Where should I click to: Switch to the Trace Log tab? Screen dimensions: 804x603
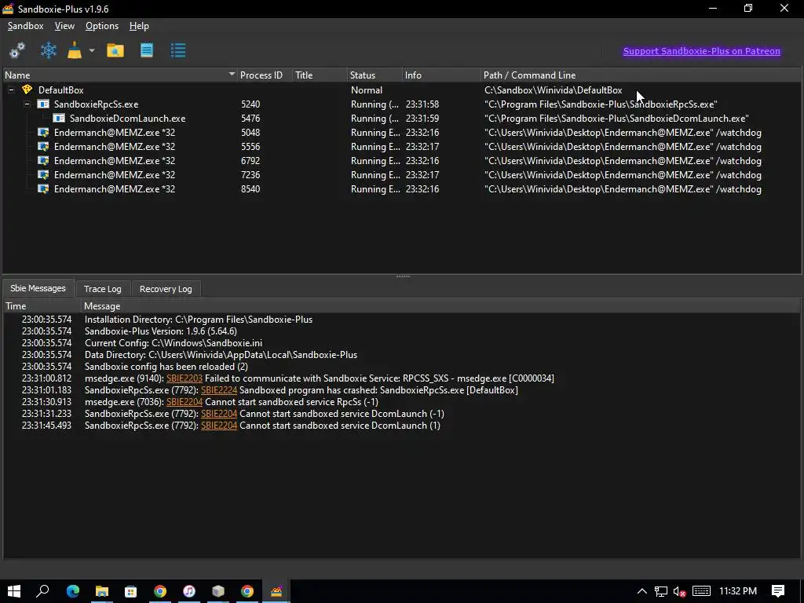tap(103, 289)
